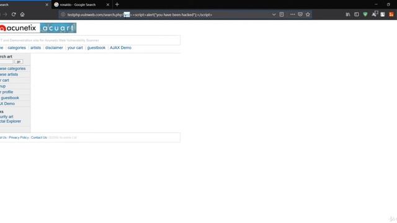Open Browse categories sidebar link

pyautogui.click(x=12, y=69)
